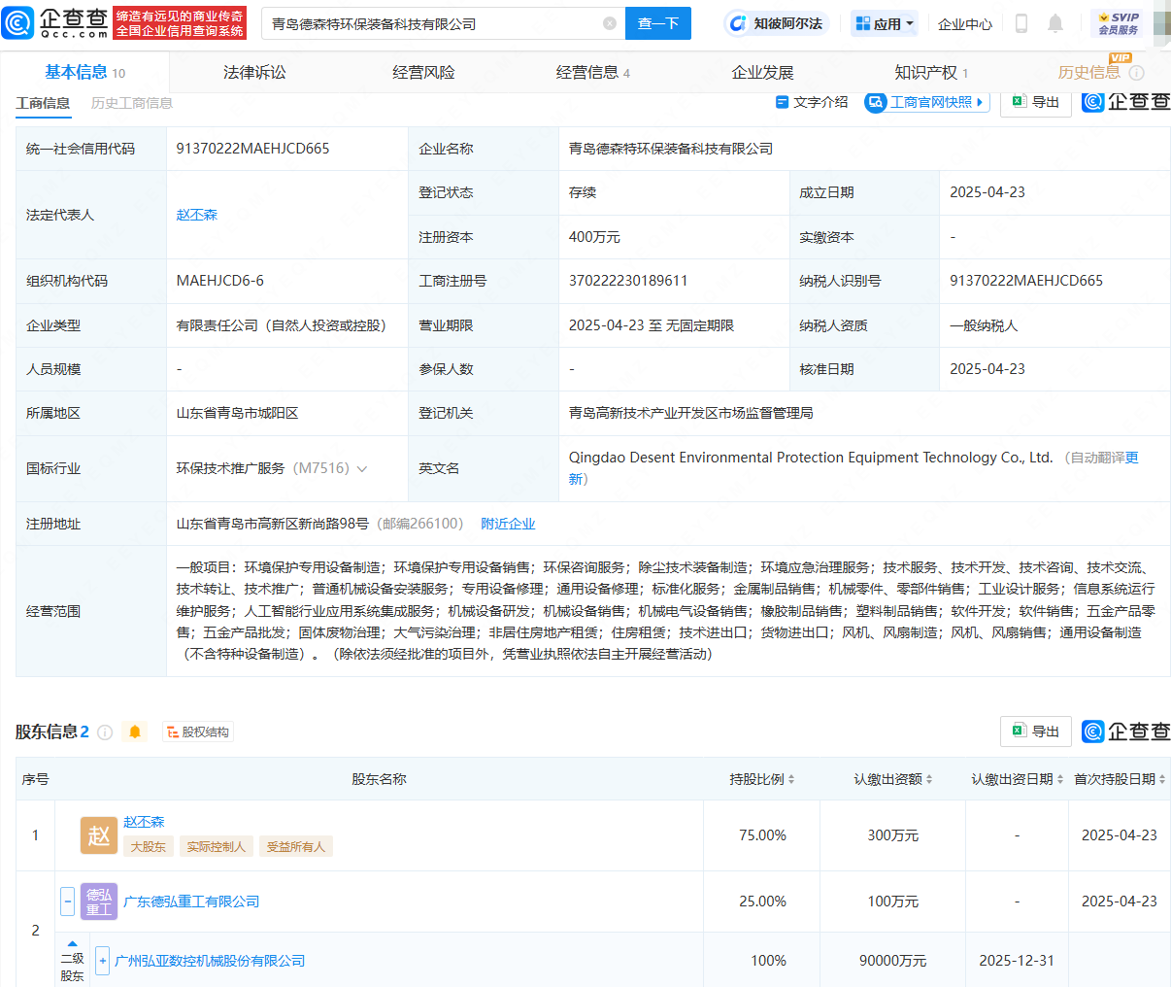Open the 知彼阿尔法 AI assistant

point(776,23)
